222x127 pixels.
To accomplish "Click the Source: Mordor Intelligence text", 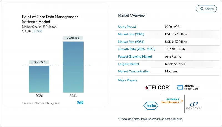I will point(41,103).
